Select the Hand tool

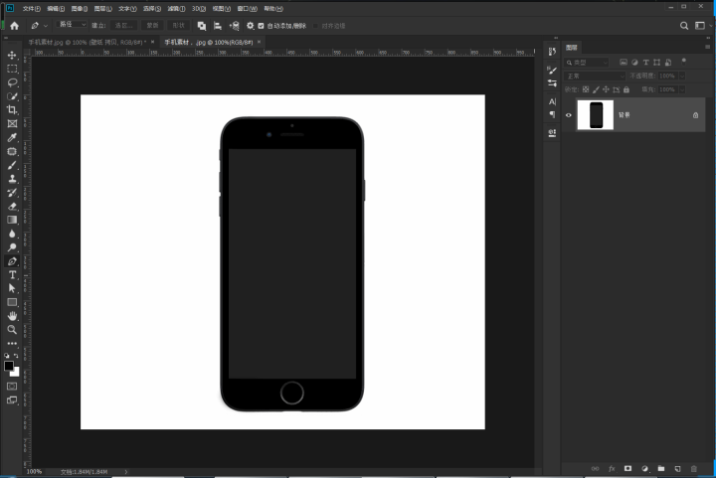(12, 316)
